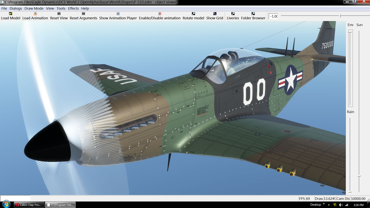This screenshot has width=370, height=208.
Task: Click the Sun vertical slider handle
Action: pos(359,176)
